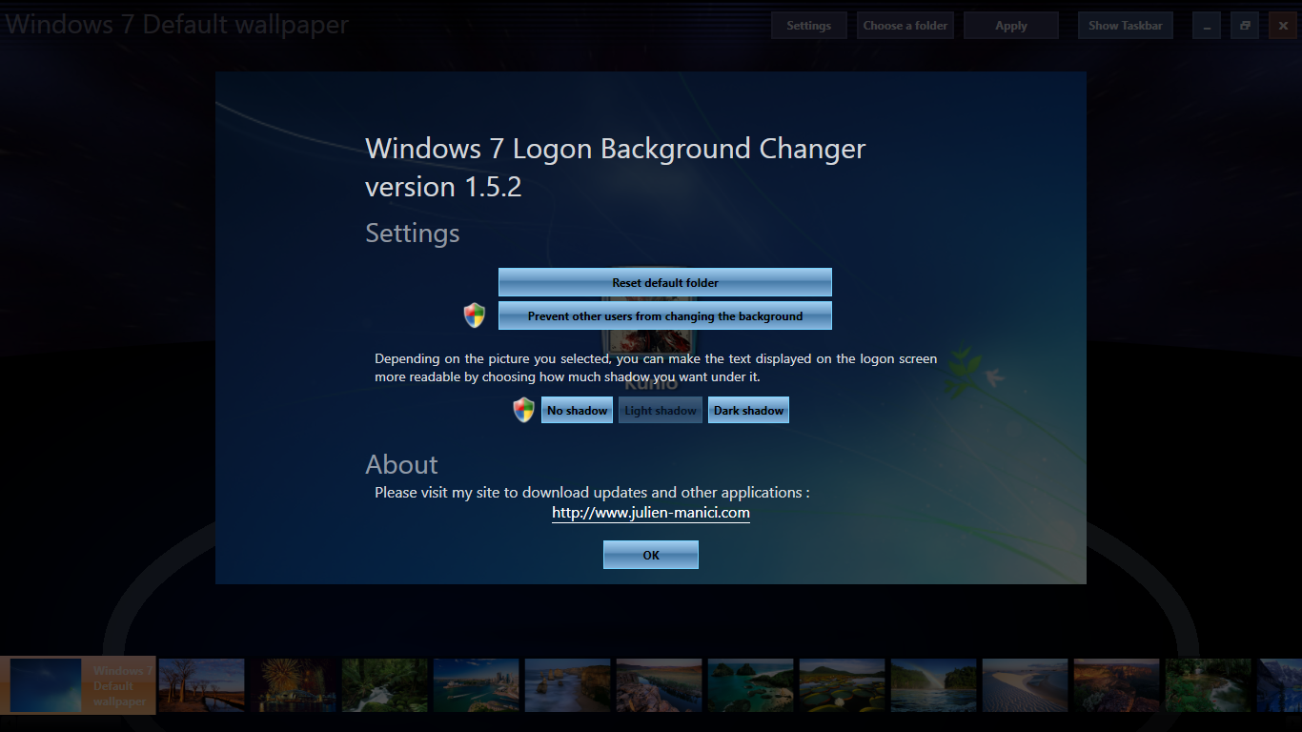This screenshot has width=1302, height=732.
Task: Apply the selected logon background
Action: [x=1010, y=25]
